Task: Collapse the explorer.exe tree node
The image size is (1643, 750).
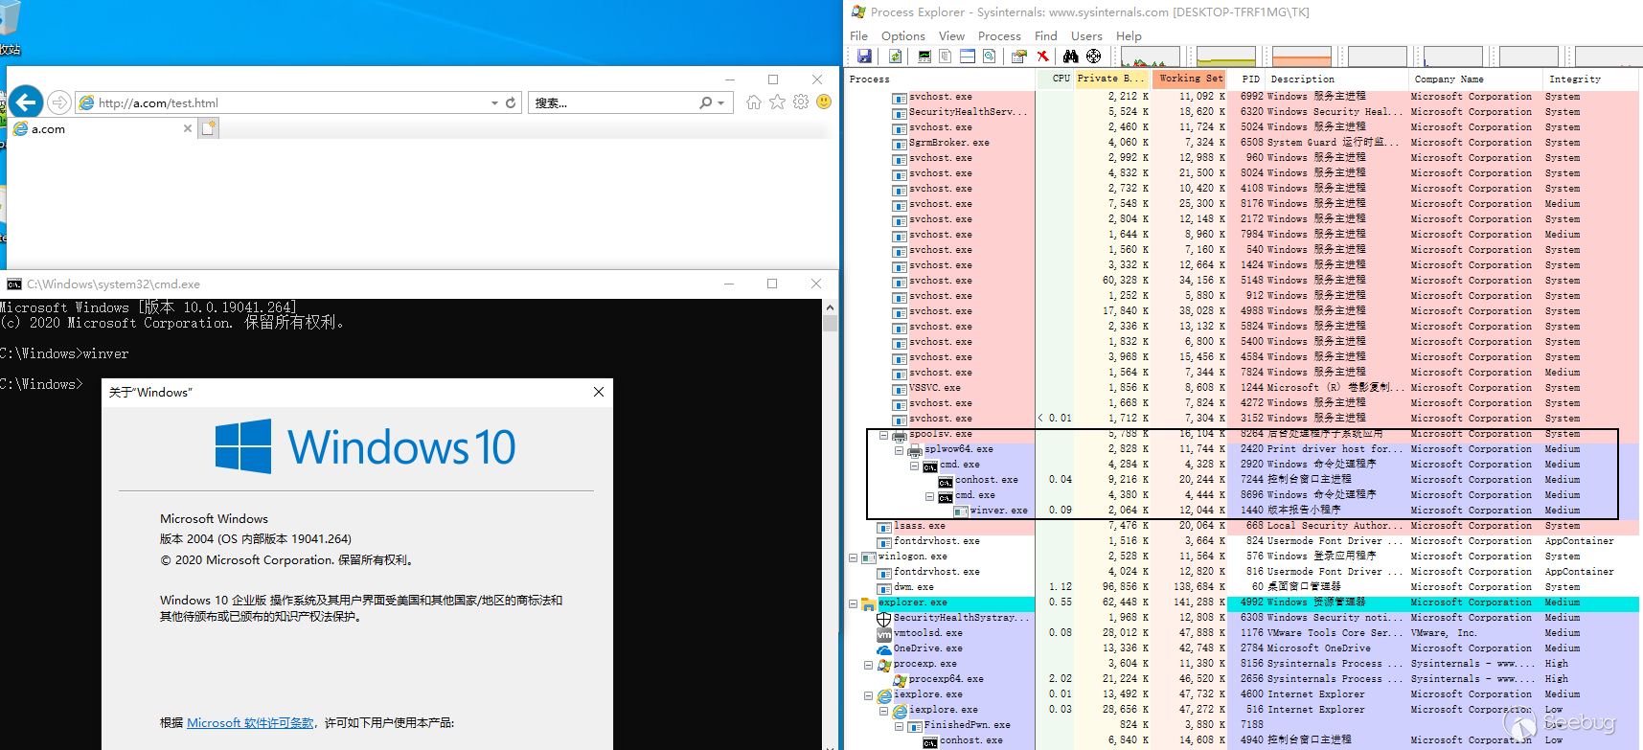Action: pyautogui.click(x=853, y=603)
